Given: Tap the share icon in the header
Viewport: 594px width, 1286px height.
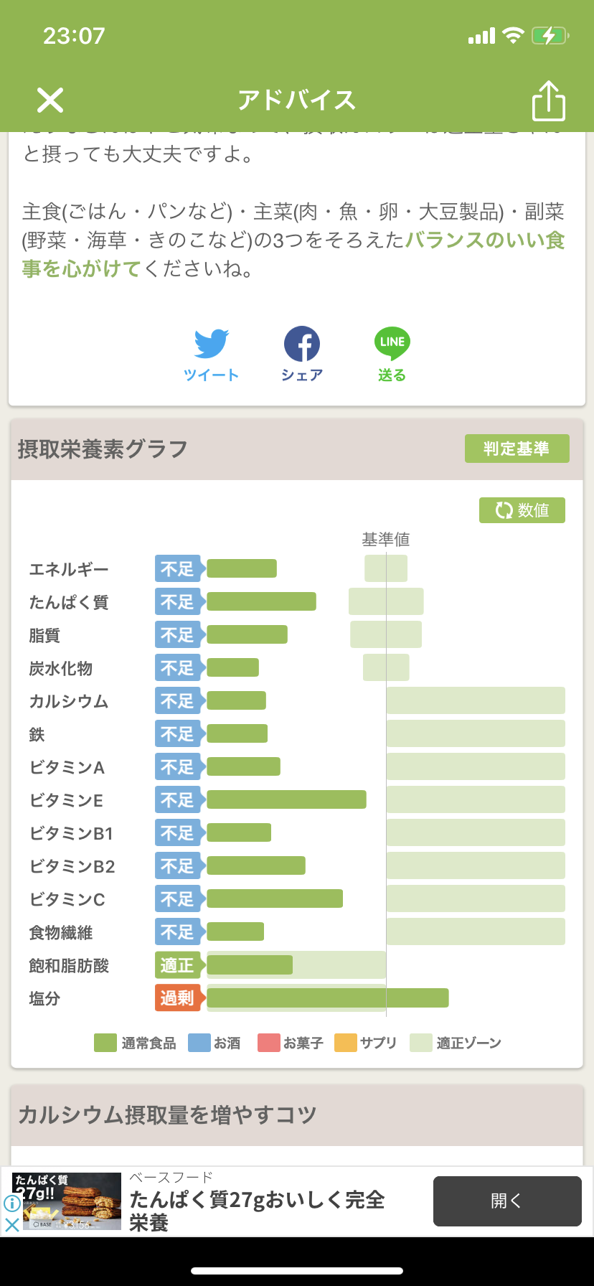Looking at the screenshot, I should pyautogui.click(x=549, y=100).
